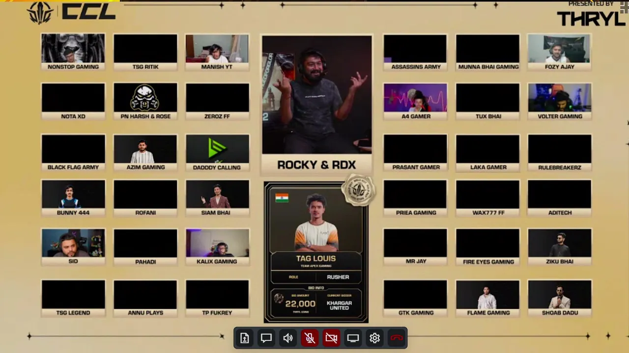Image resolution: width=629 pixels, height=353 pixels.
Task: Click the Rulebreakerz tile
Action: click(x=560, y=152)
